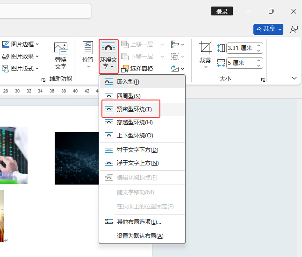This screenshot has width=302, height=257.
Task: Click the person comments icon beside Share
Action: pos(294,29)
